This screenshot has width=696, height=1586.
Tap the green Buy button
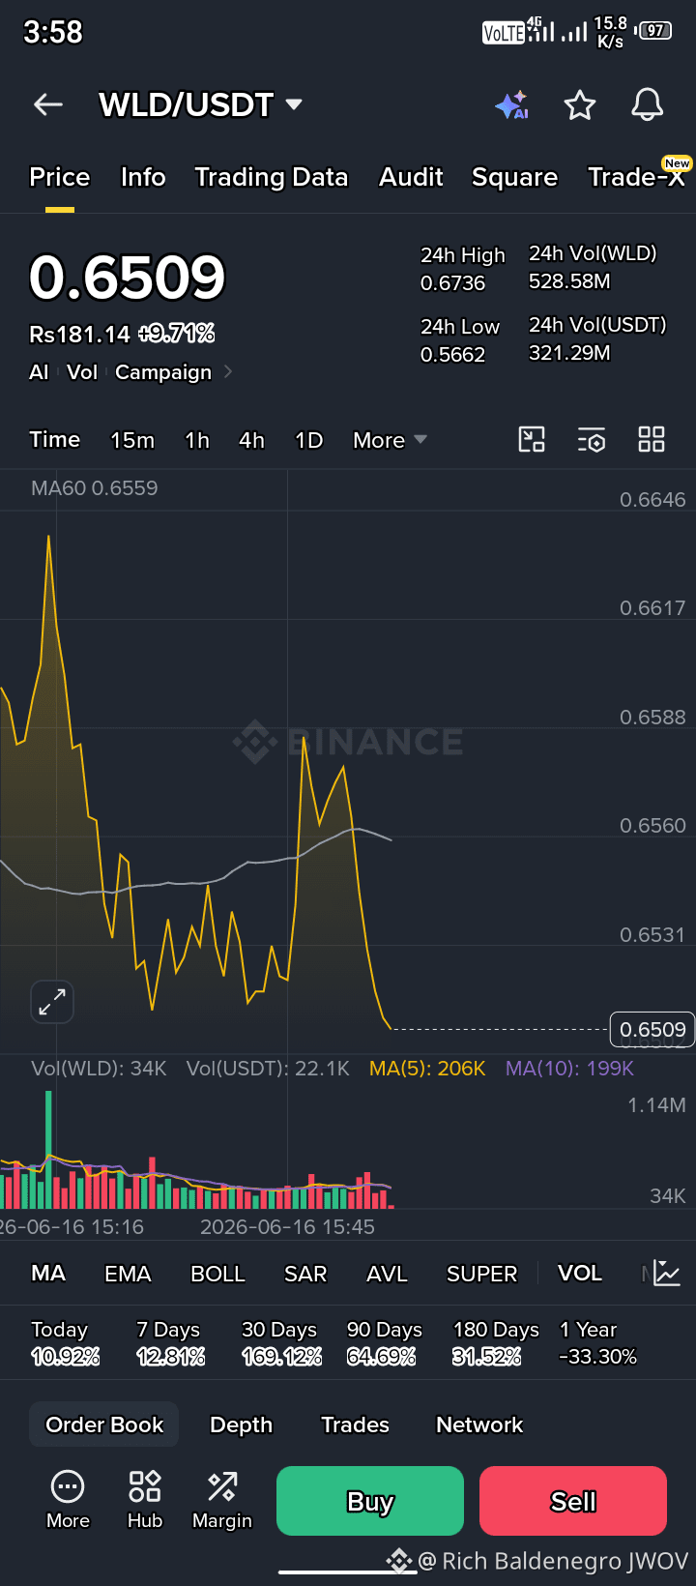(370, 1501)
